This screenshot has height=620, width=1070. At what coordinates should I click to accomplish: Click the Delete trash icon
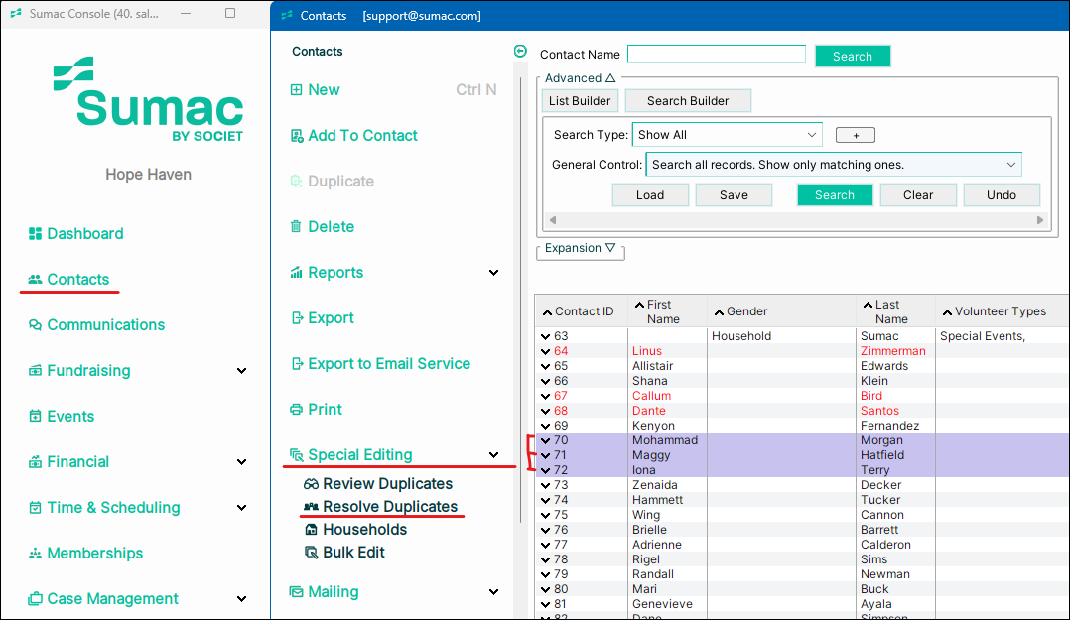(296, 226)
